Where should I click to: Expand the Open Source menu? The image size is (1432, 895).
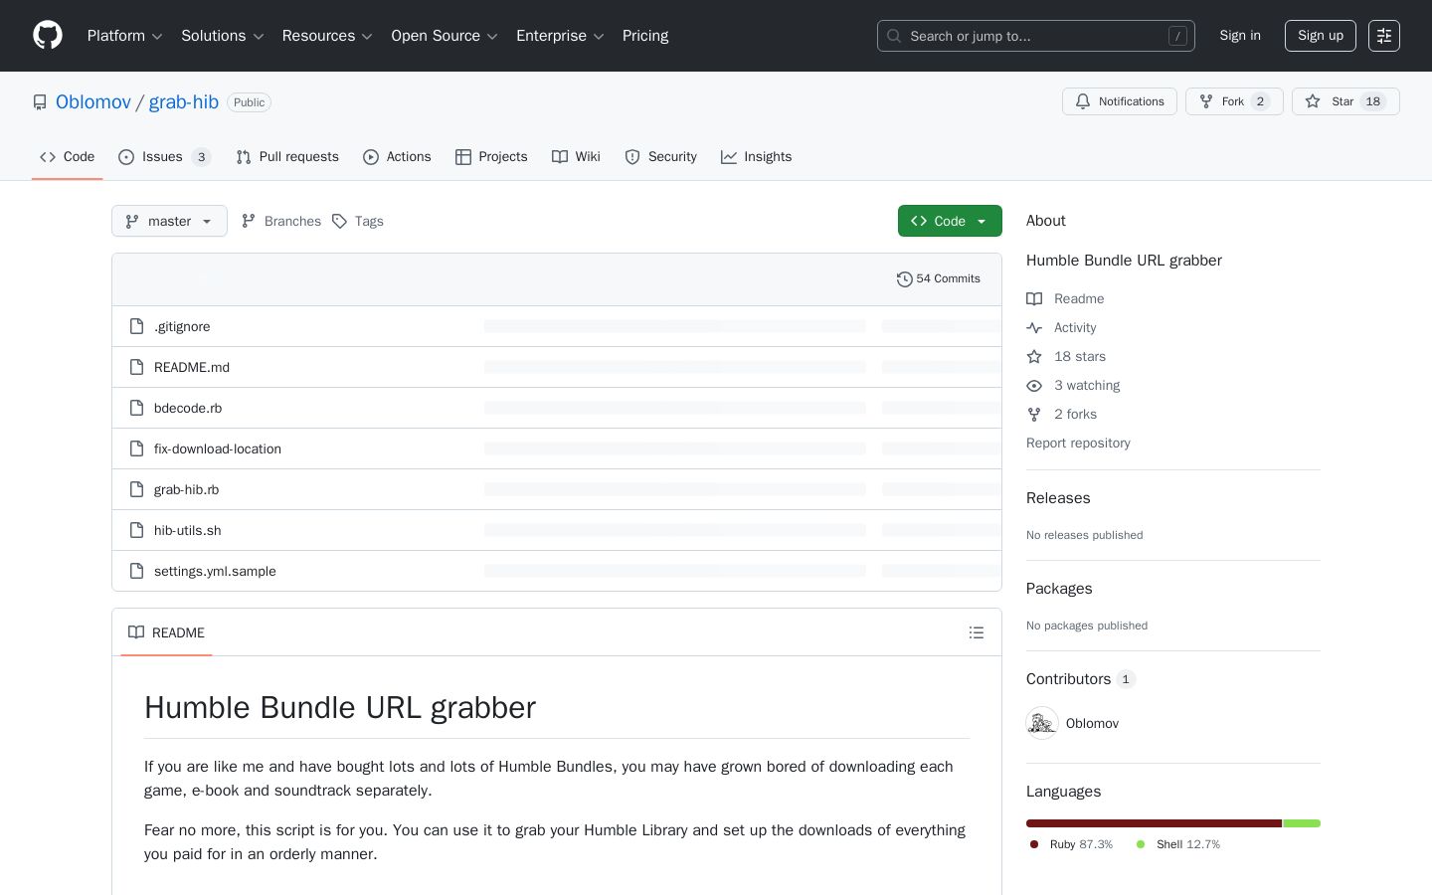tap(445, 36)
